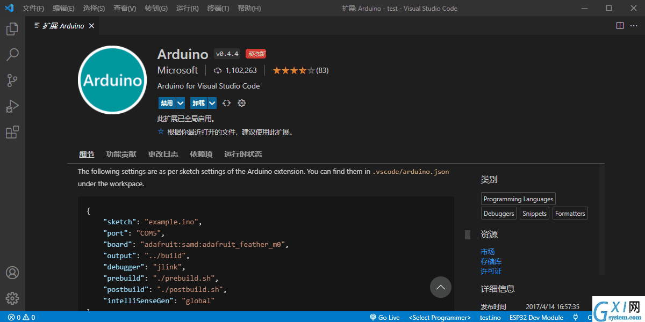Open the 终端(T) menu

pos(218,8)
